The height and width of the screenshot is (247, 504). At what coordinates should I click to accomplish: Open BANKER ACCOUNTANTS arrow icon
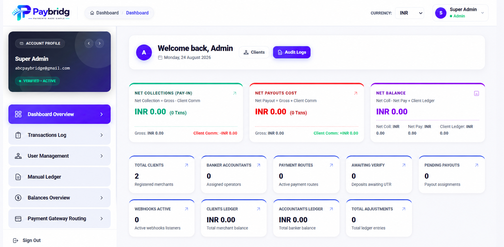(x=258, y=165)
